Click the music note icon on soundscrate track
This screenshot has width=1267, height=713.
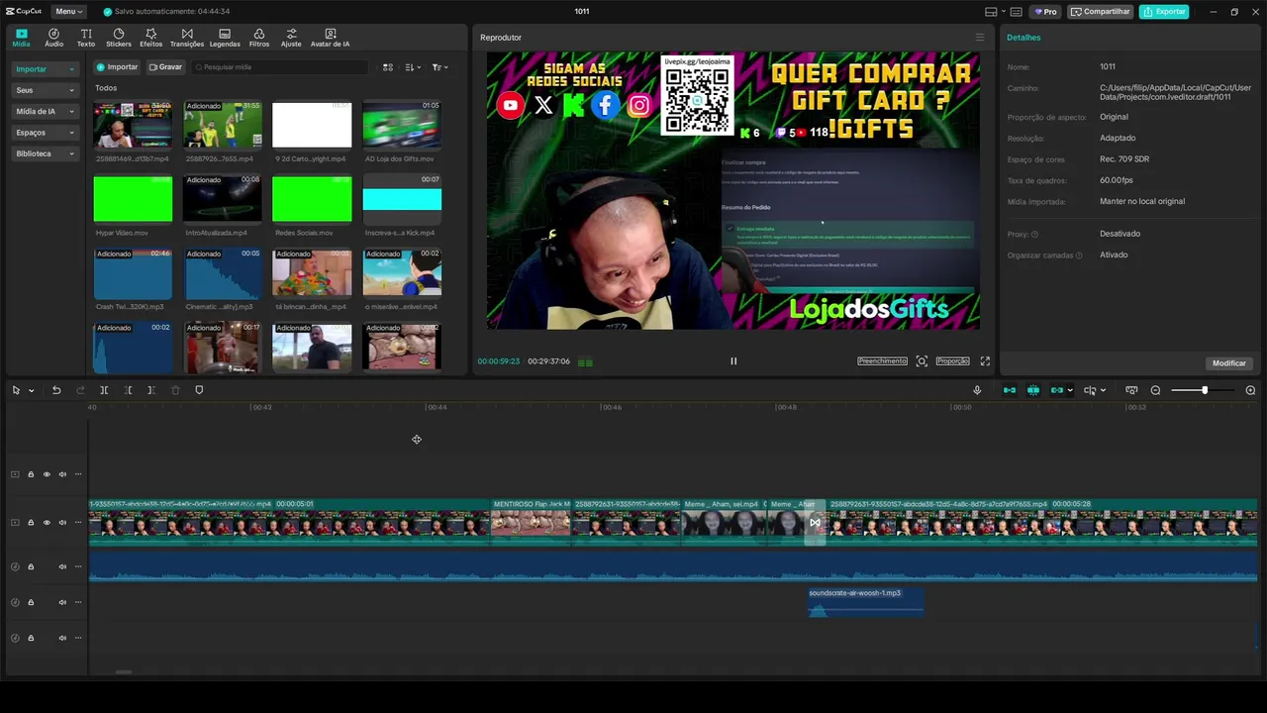pyautogui.click(x=15, y=602)
